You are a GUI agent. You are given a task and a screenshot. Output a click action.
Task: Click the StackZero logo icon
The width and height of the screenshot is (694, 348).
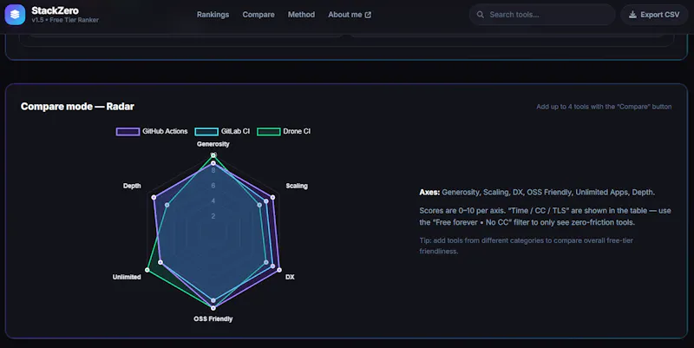[x=15, y=15]
